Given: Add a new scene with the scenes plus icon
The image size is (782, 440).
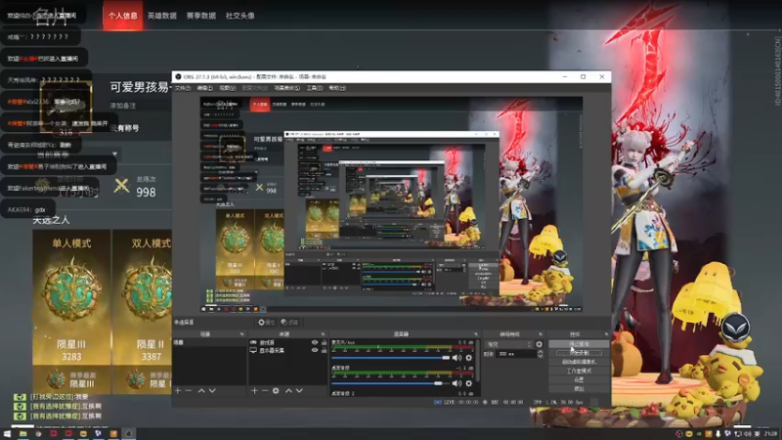Looking at the screenshot, I should coord(178,390).
